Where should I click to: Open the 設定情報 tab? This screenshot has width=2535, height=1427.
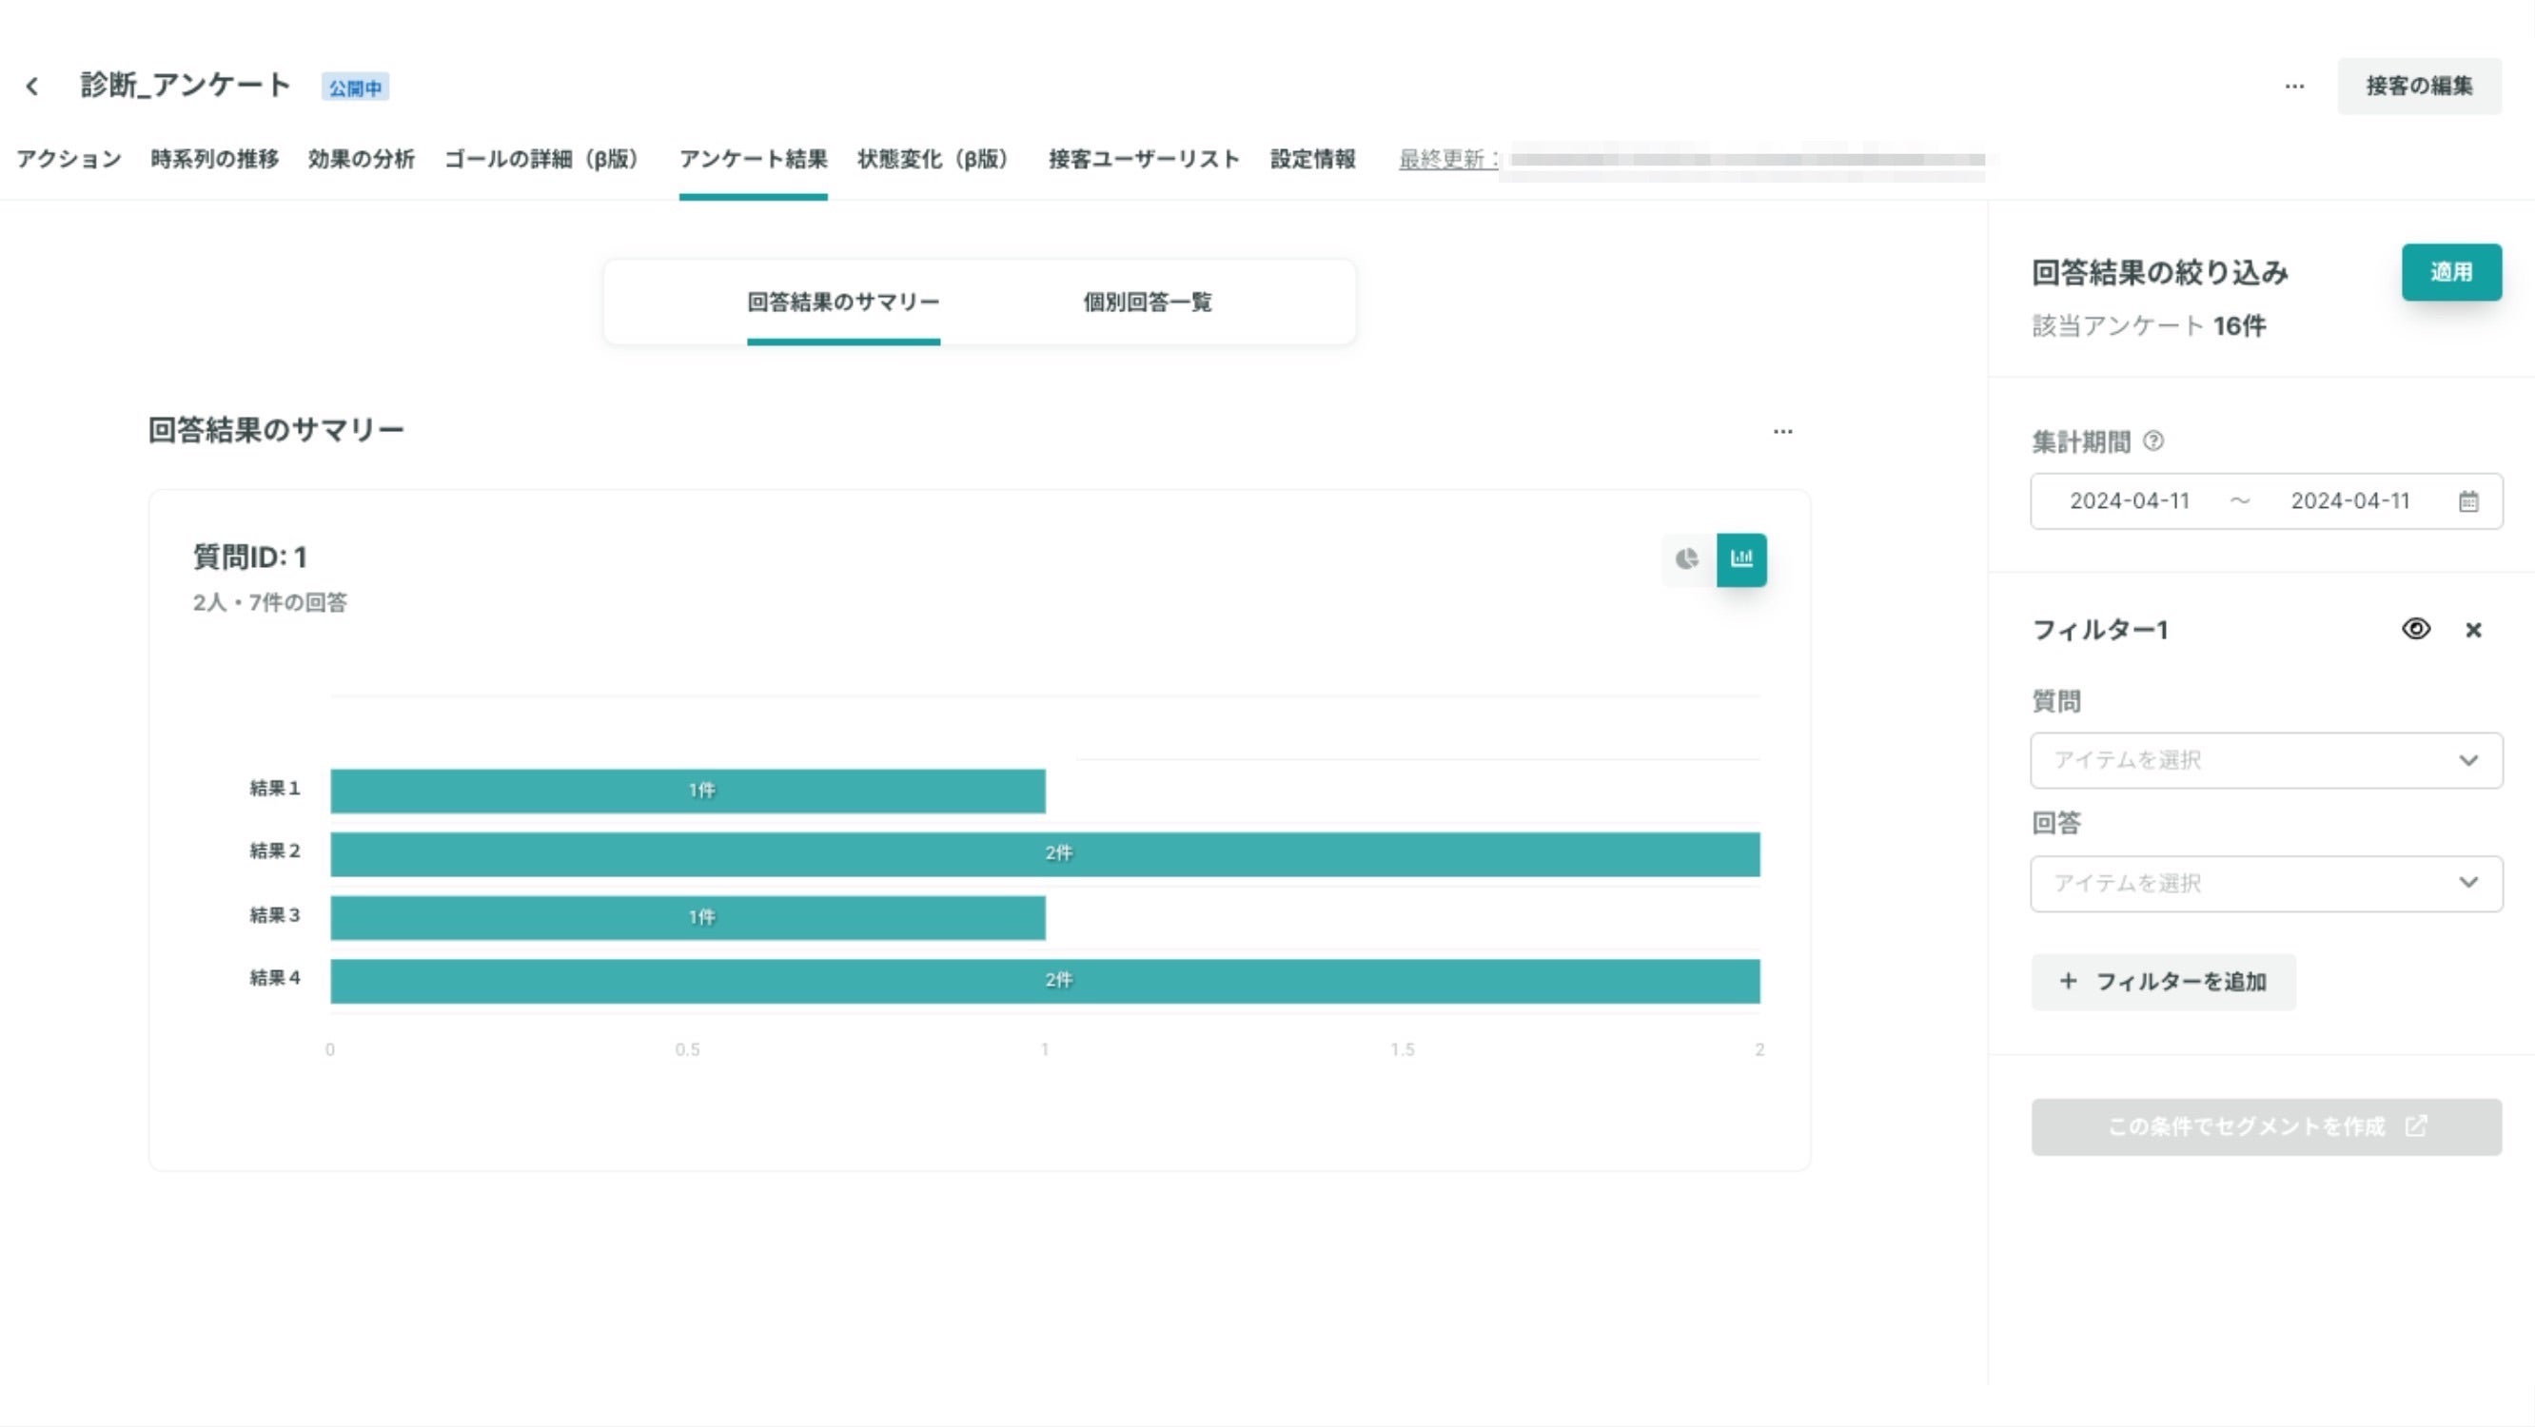click(1313, 160)
